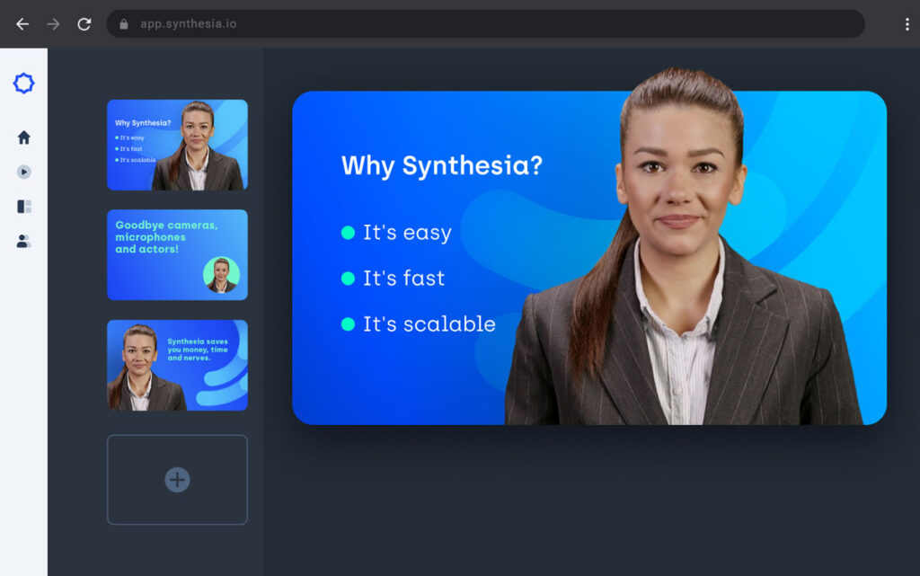920x576 pixels.
Task: Select the "Why Synthesia?" heading on the canvas
Action: 441,166
